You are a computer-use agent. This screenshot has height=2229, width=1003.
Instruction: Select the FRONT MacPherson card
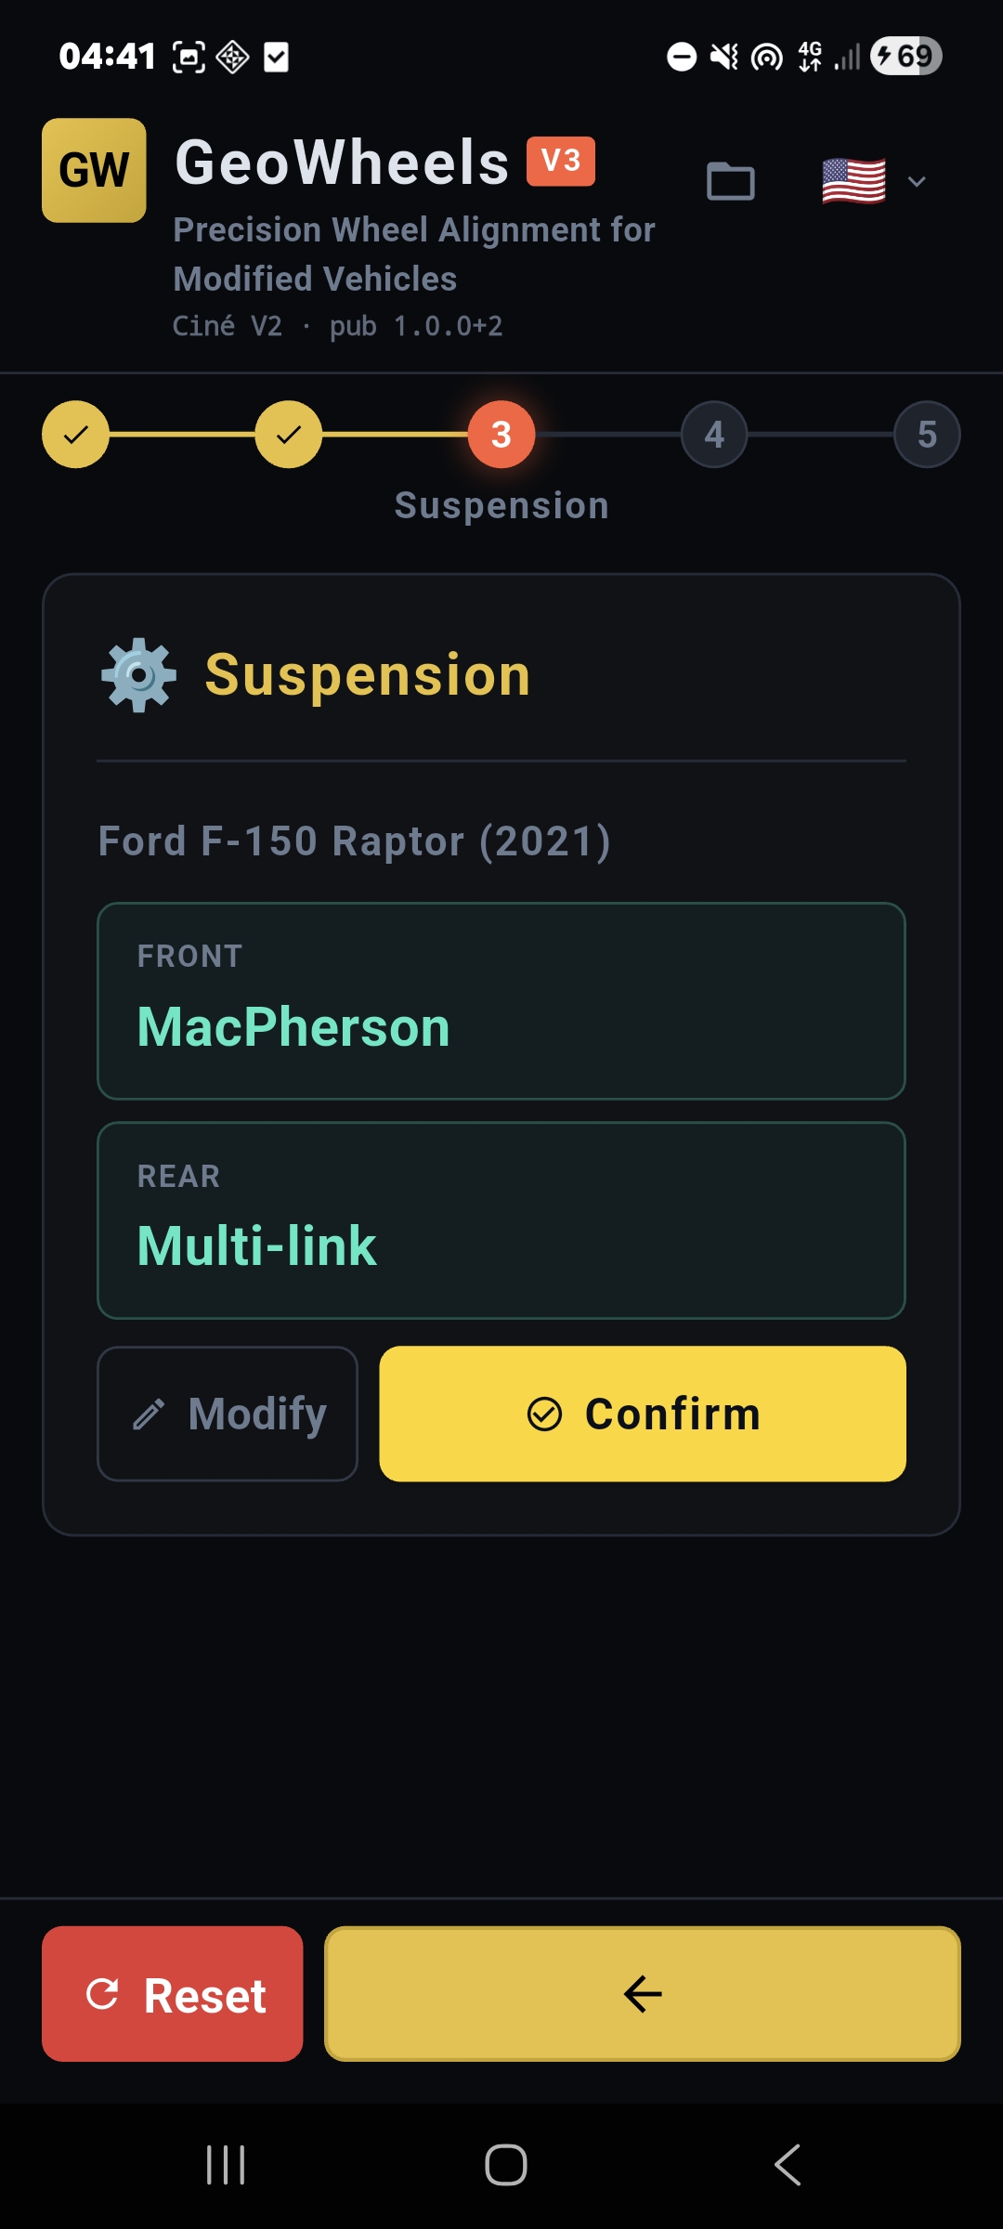pos(501,1001)
